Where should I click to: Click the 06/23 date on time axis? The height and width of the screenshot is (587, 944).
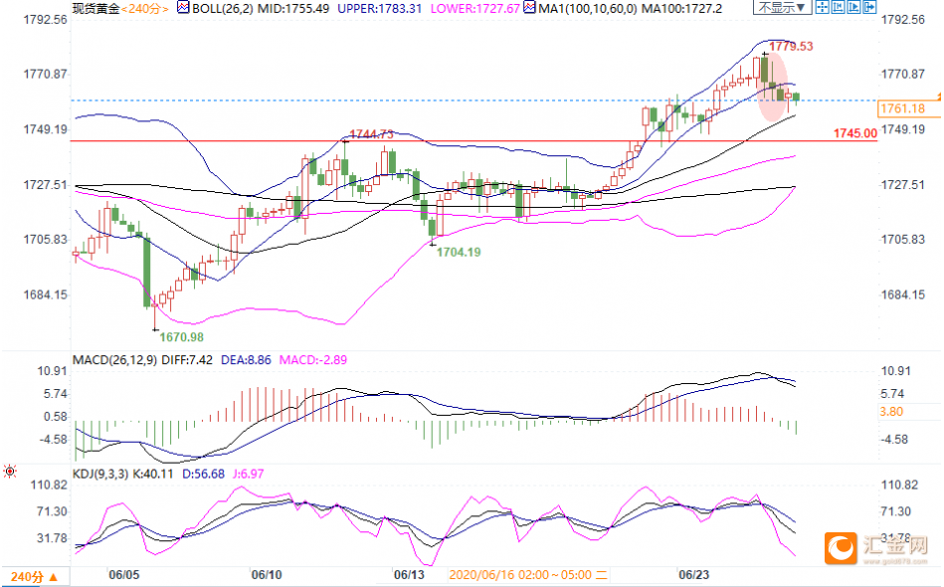point(694,574)
